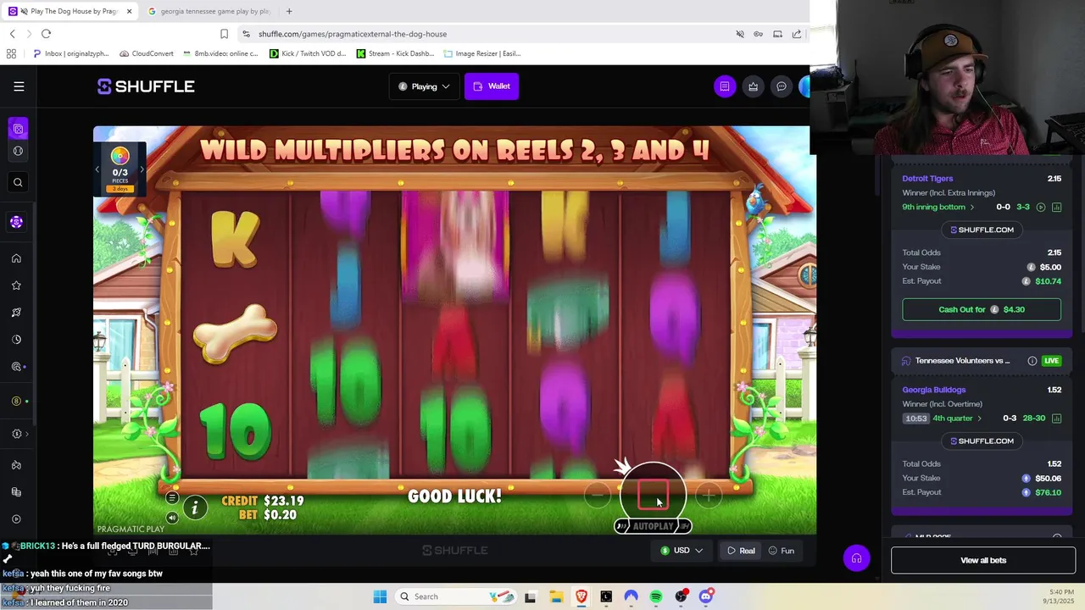
Task: Increase bet with plus button
Action: 708,495
